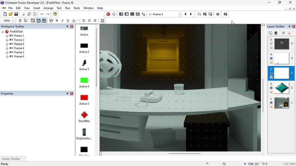Viewport: 296px width, 166px height.
Task: Select the black Active 2 object
Action: (84, 48)
